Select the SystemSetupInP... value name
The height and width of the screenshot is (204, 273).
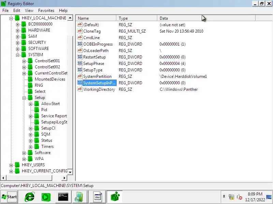pyautogui.click(x=99, y=83)
